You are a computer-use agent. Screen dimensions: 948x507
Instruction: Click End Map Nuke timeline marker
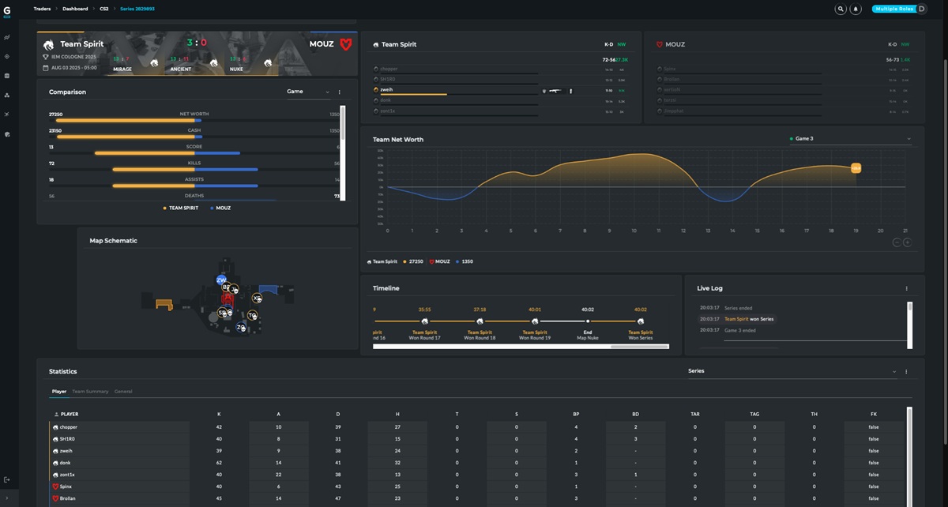[x=588, y=321]
